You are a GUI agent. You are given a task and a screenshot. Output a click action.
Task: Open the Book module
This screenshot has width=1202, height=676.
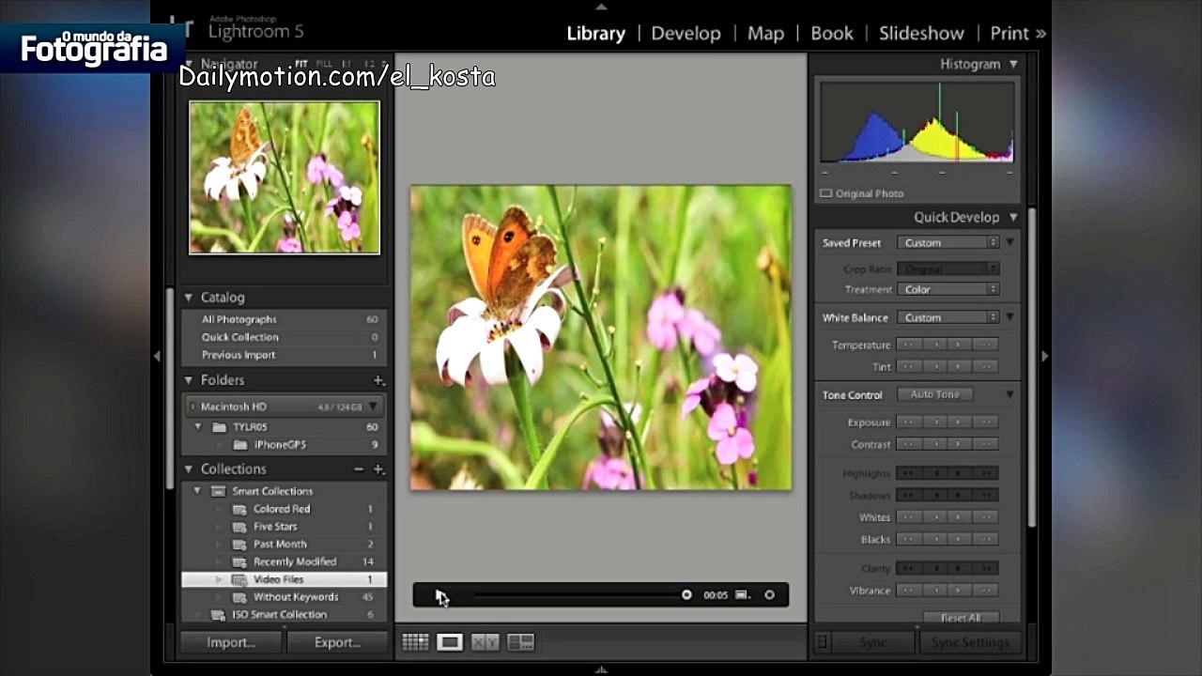click(832, 33)
